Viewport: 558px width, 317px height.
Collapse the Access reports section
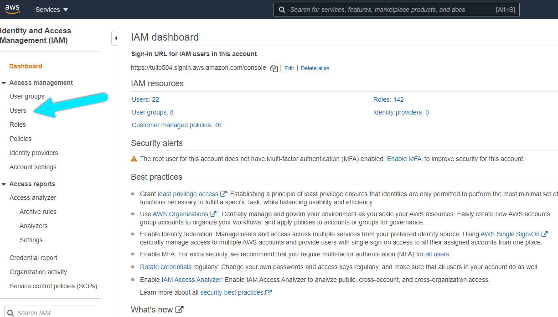coord(4,183)
